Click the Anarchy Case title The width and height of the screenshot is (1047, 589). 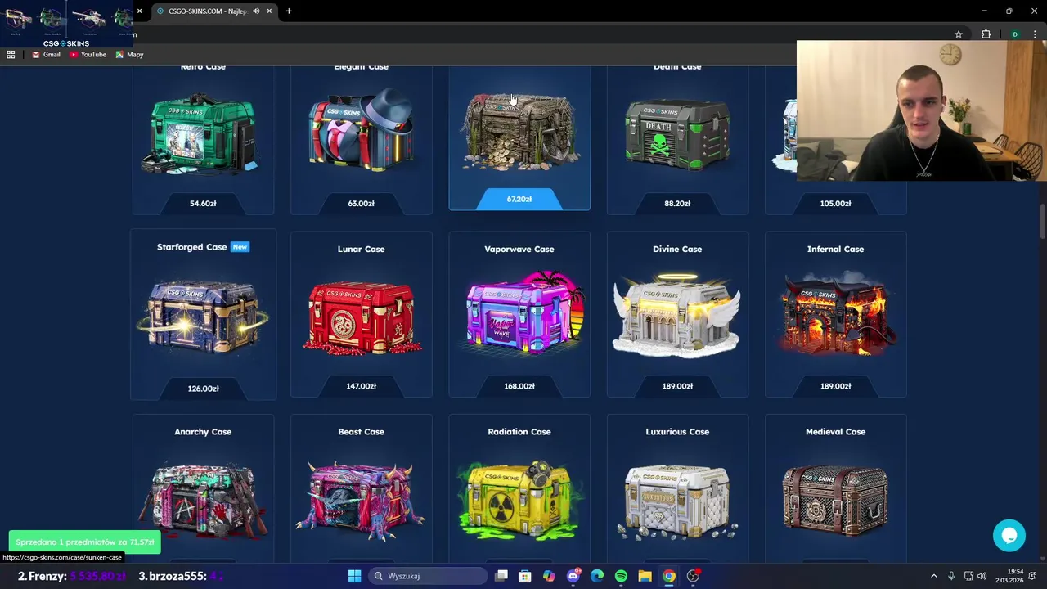(x=203, y=432)
